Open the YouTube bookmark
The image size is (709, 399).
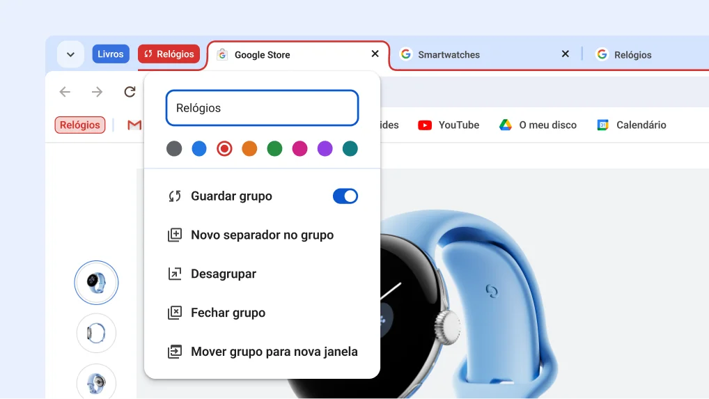(x=449, y=125)
